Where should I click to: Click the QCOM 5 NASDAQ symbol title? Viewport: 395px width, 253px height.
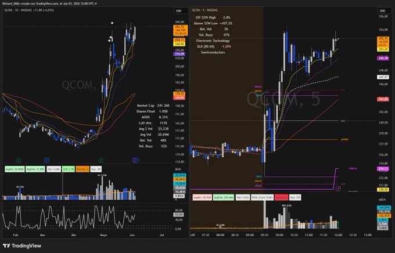(205, 10)
